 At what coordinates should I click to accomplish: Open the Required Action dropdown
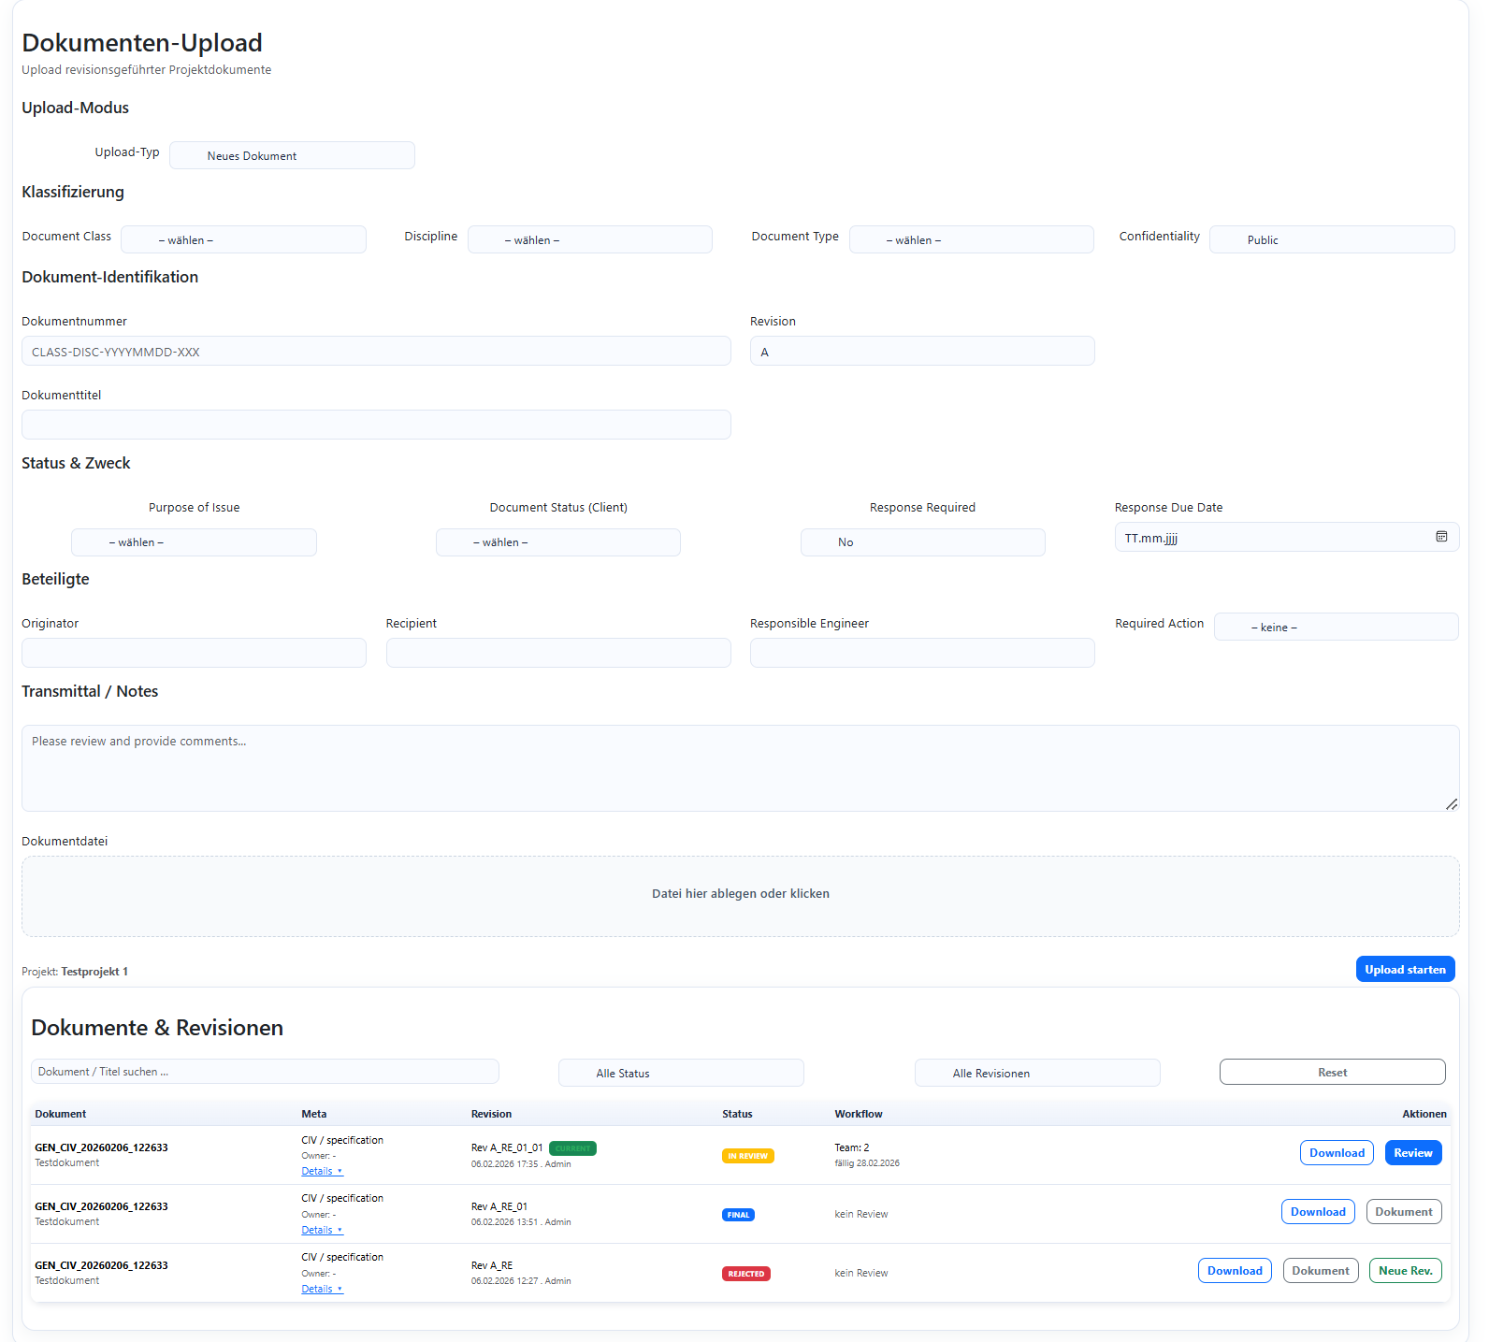pos(1336,628)
